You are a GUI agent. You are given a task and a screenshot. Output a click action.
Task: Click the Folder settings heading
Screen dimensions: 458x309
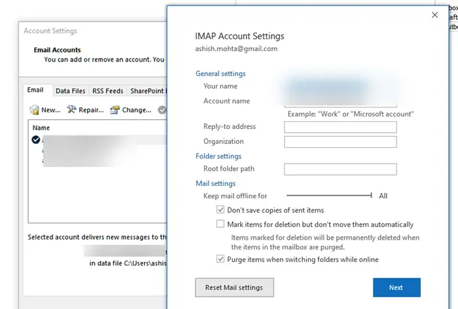click(x=219, y=156)
